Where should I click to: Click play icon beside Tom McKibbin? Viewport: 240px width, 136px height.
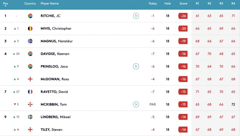click(x=136, y=104)
